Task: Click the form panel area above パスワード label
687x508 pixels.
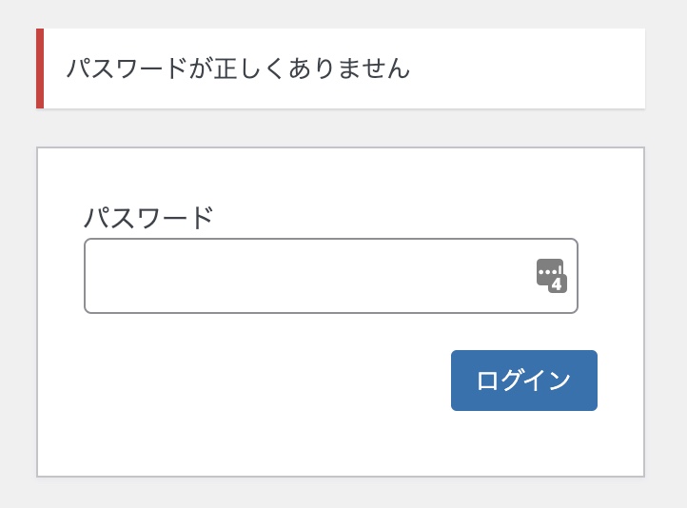Action: coord(341,175)
